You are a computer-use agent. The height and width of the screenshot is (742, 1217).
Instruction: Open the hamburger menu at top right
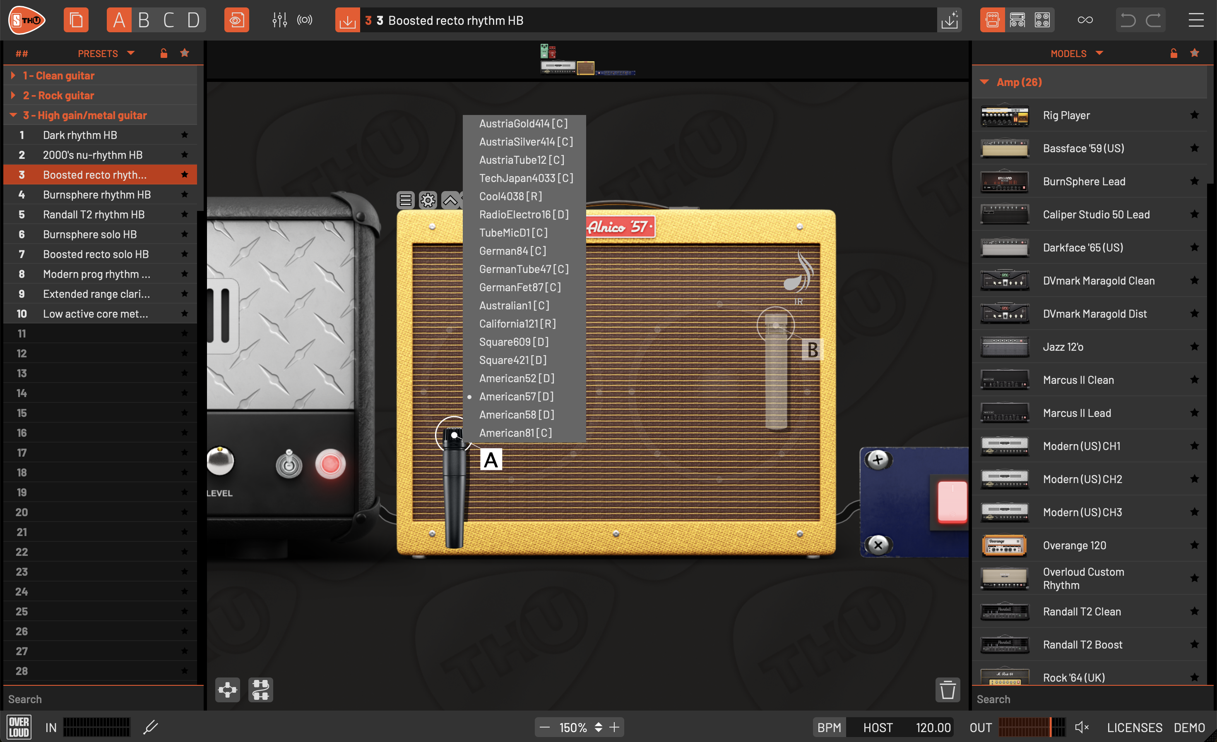point(1195,20)
